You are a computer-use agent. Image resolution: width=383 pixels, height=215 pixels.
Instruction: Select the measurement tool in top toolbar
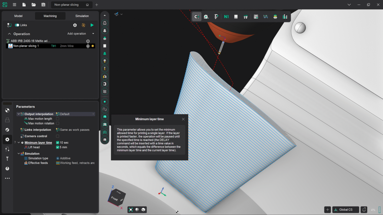pos(206,16)
